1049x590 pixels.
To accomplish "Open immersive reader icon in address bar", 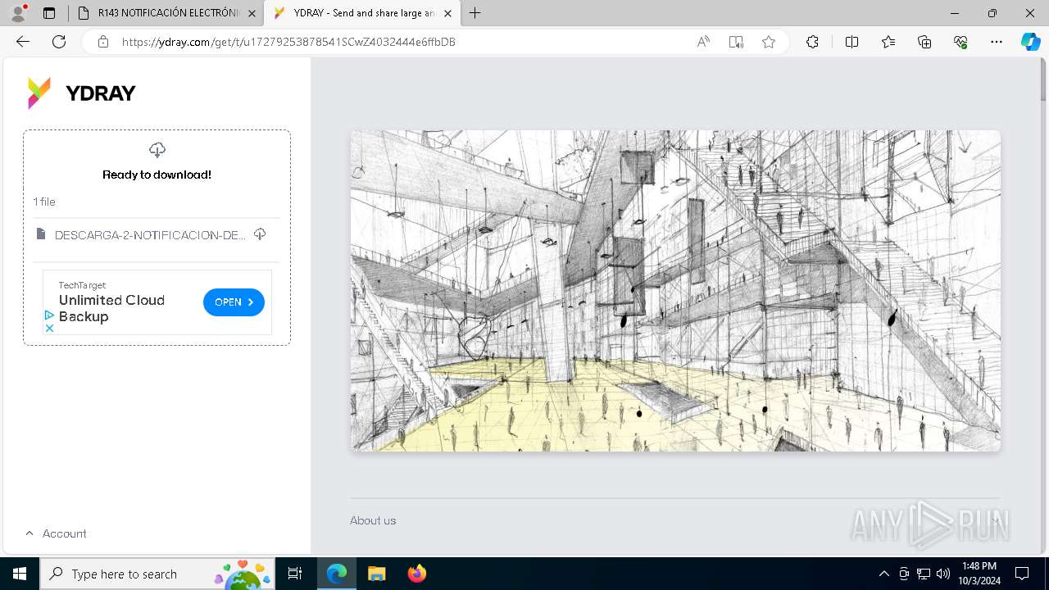I will (x=736, y=42).
